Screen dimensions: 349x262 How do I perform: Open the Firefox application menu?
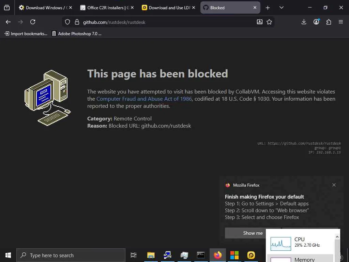pyautogui.click(x=341, y=22)
